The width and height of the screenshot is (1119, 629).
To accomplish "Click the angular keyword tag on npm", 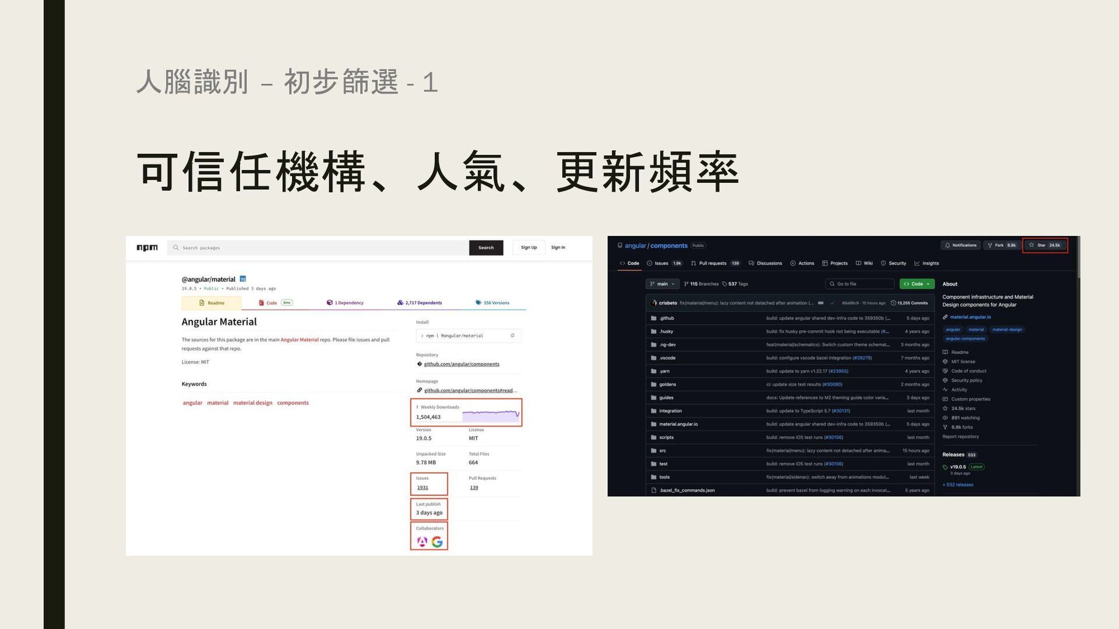I will tap(192, 403).
